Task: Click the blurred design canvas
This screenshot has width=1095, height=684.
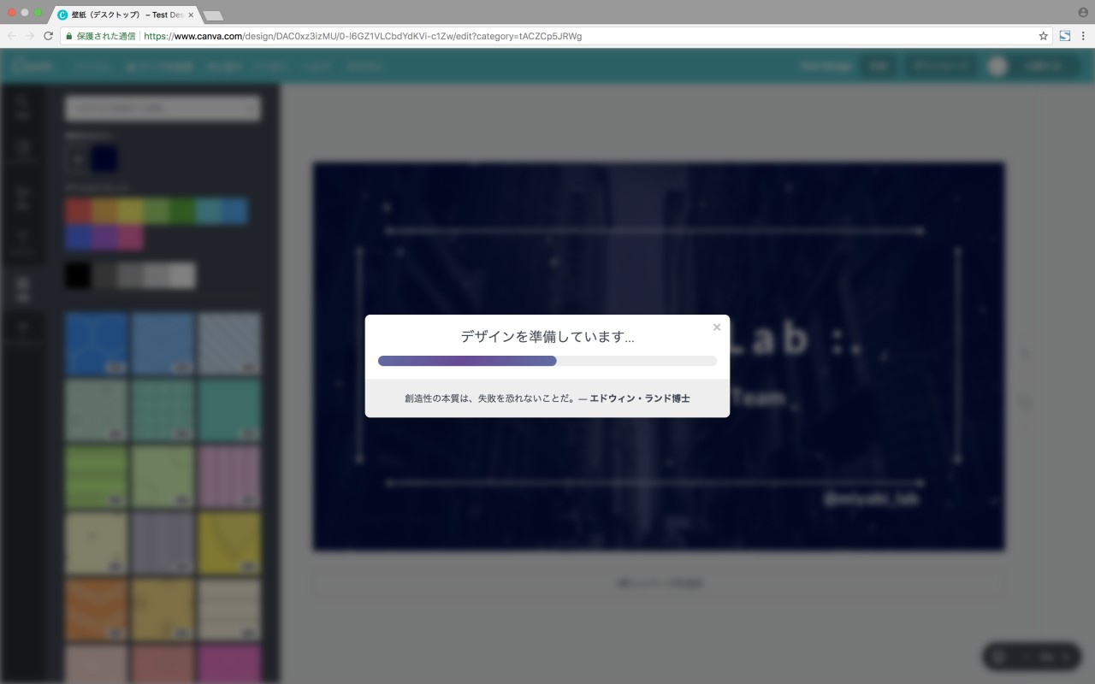Action: (x=659, y=356)
